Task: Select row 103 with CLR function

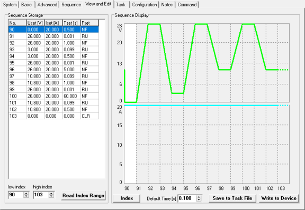Action: point(53,116)
